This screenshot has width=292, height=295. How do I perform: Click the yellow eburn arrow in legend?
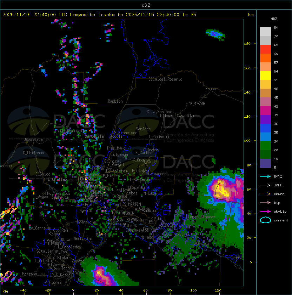click(265, 194)
